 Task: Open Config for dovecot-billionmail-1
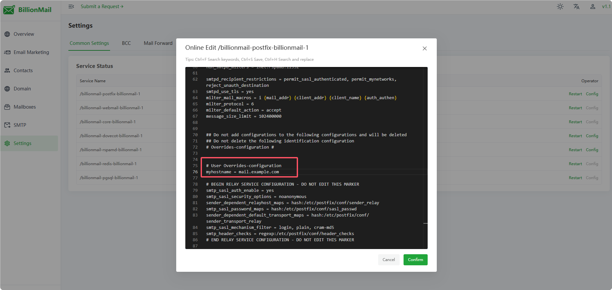point(592,136)
